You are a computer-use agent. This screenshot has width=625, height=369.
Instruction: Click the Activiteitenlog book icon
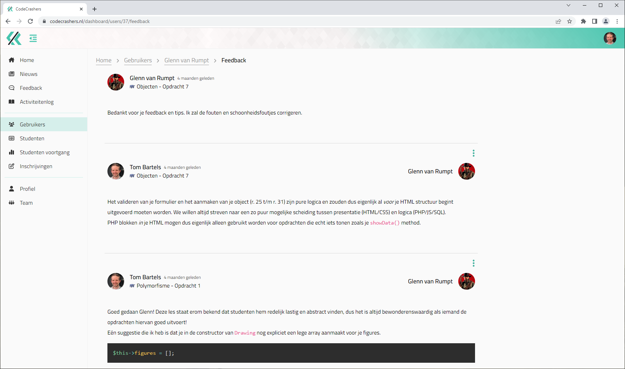[x=12, y=102]
